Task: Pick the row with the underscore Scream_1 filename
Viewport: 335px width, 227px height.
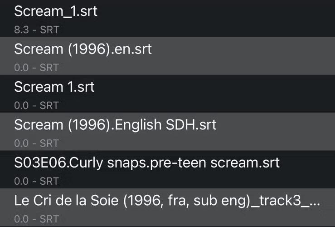Action: 168,18
